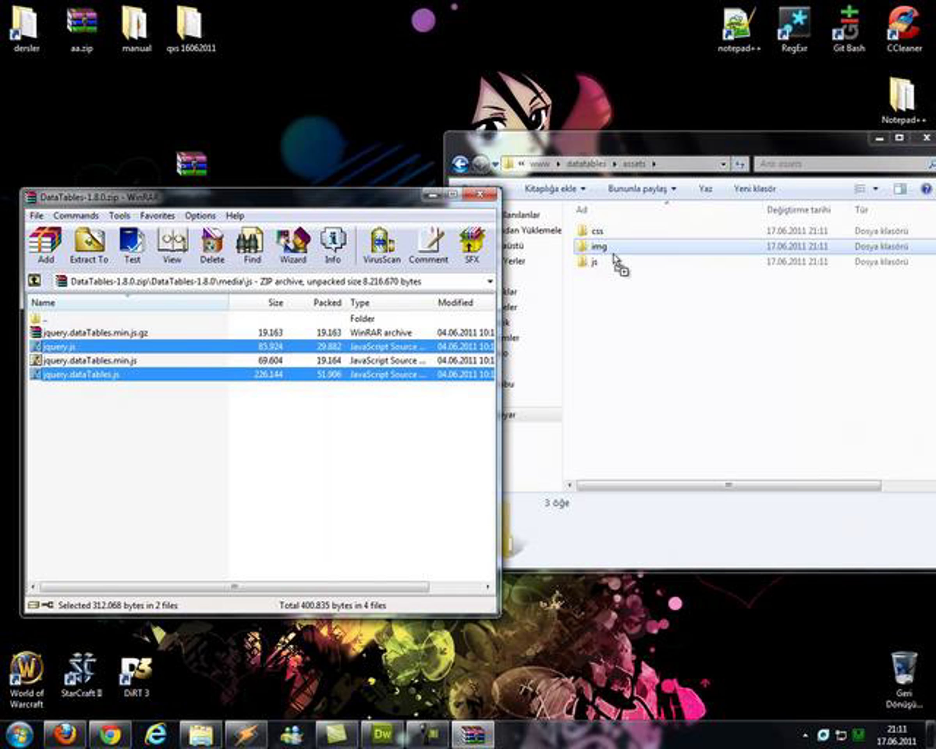Toggle the Explorer preview pane icon
The height and width of the screenshot is (749, 936).
coord(900,189)
